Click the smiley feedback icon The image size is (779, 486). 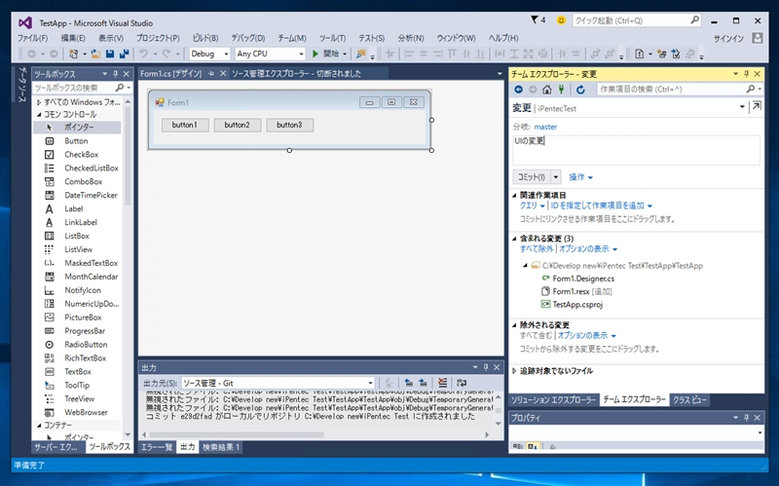(x=561, y=20)
